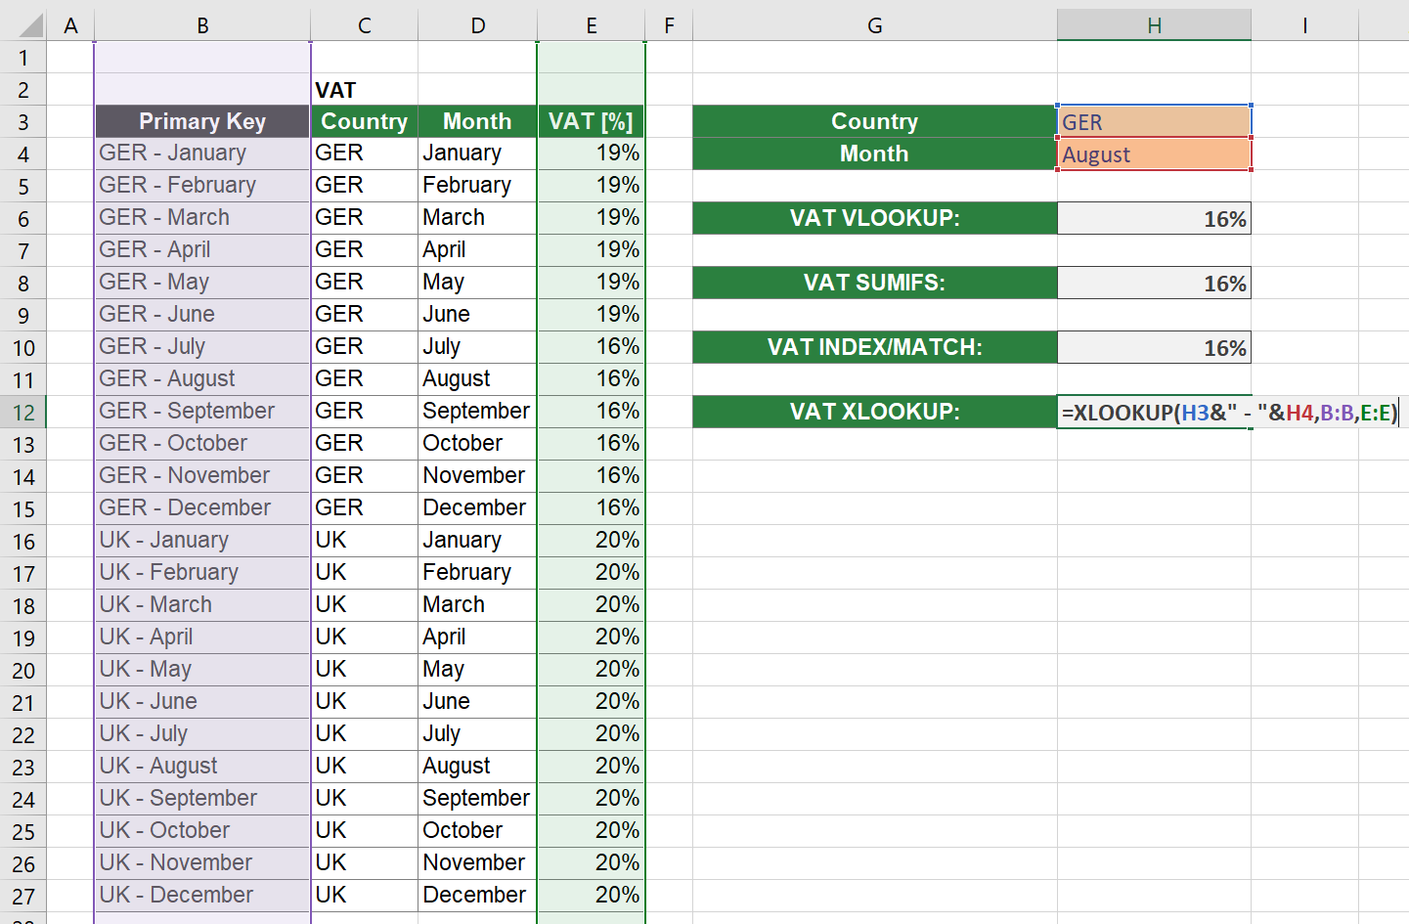
Task: Select GER country cell in row 7
Action: [364, 250]
